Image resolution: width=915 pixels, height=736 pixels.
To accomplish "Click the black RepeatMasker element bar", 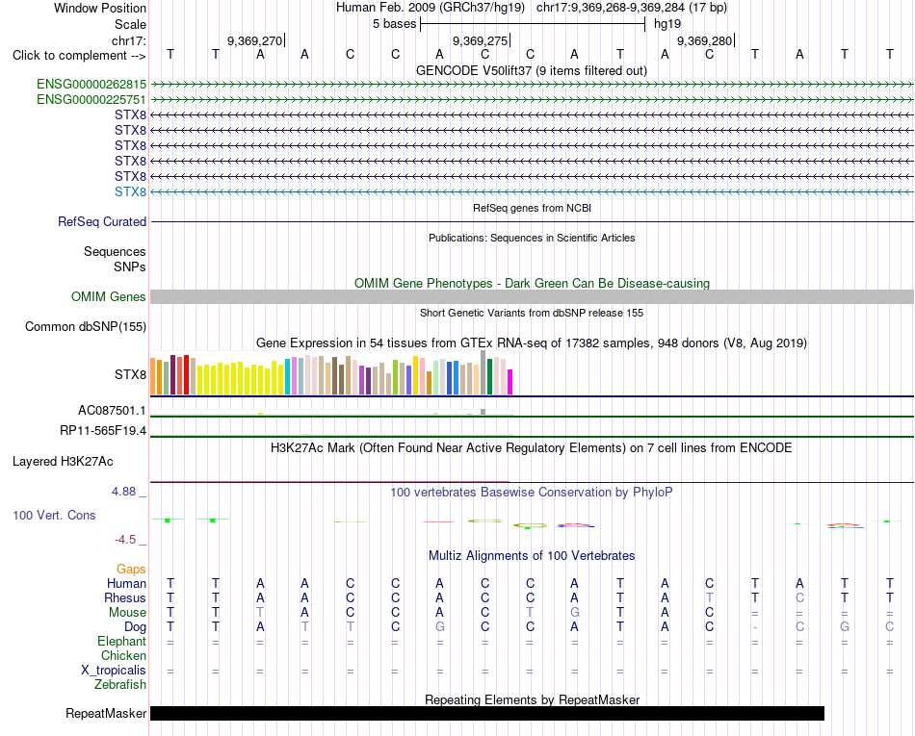I will pos(487,713).
